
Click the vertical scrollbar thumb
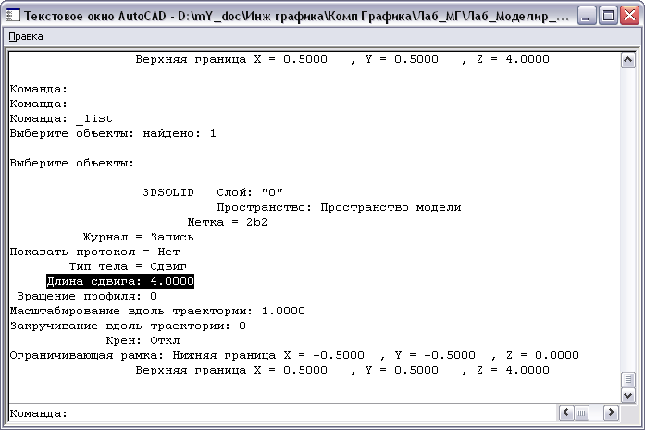click(627, 379)
